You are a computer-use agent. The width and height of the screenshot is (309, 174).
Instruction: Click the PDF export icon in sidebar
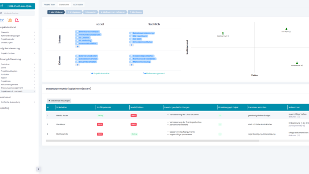click(x=17, y=20)
